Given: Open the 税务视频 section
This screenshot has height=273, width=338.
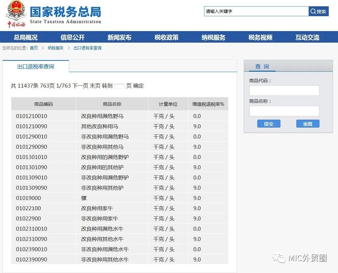Looking at the screenshot, I should point(260,37).
